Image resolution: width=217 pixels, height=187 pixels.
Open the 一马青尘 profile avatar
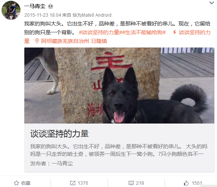coord(11,10)
